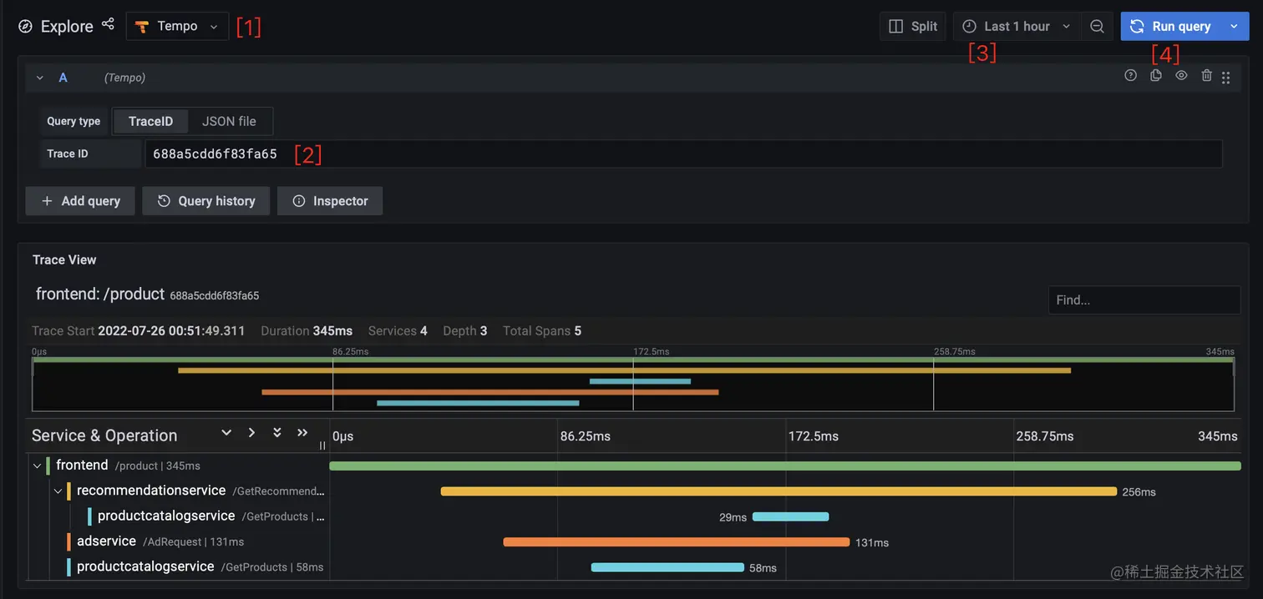This screenshot has height=599, width=1263.
Task: Open the Tempo data source dropdown
Action: tap(177, 27)
